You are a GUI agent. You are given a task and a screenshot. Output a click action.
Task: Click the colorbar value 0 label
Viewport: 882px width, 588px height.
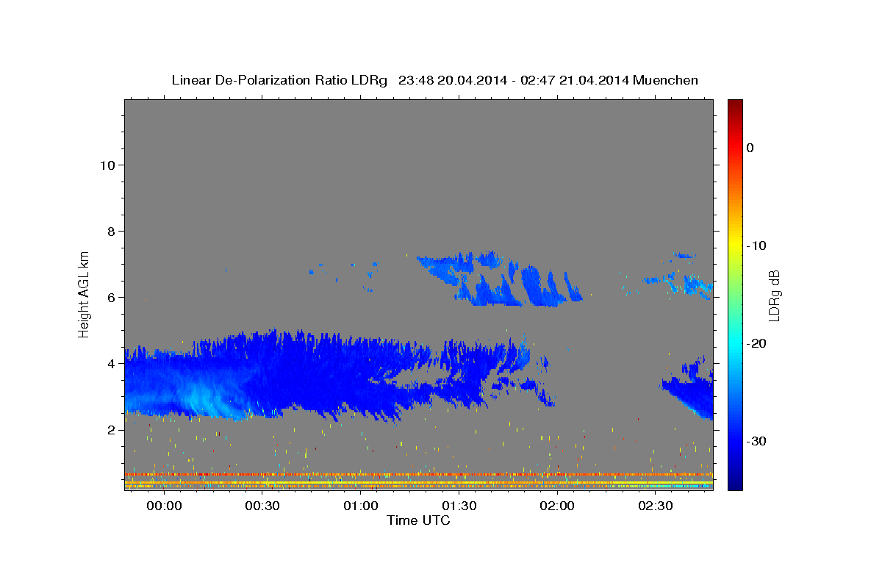750,148
